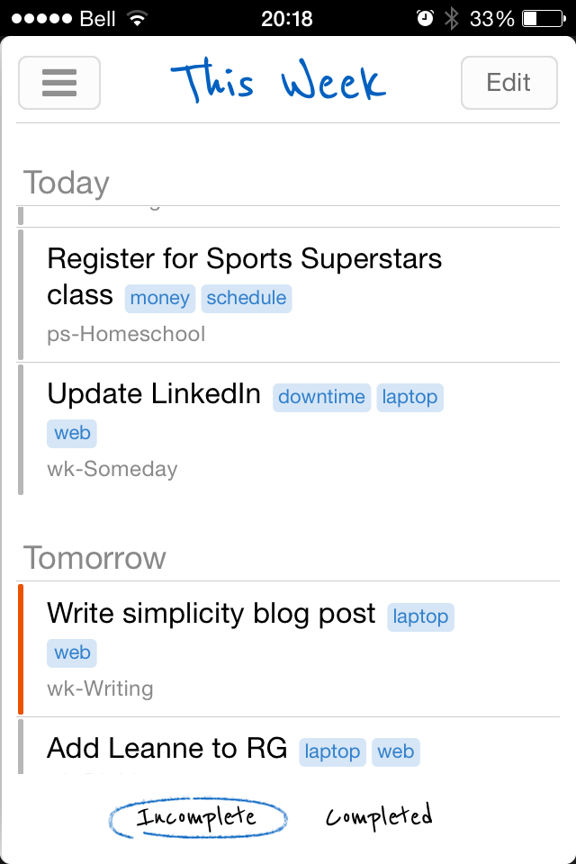This screenshot has width=576, height=864.
Task: Tap the Bluetooth status icon
Action: (x=452, y=18)
